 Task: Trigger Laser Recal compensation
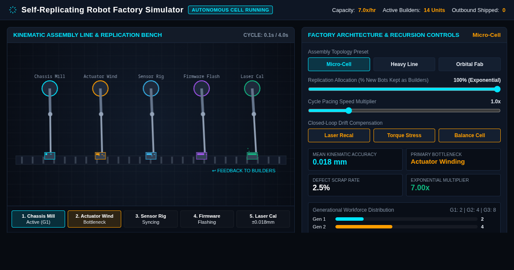click(x=339, y=135)
